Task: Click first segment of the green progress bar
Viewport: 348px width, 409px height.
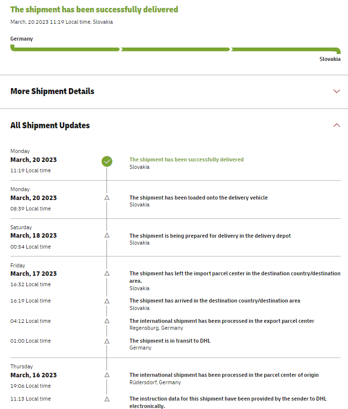Action: click(65, 49)
